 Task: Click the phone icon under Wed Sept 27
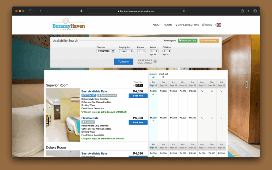pyautogui.click(x=202, y=91)
